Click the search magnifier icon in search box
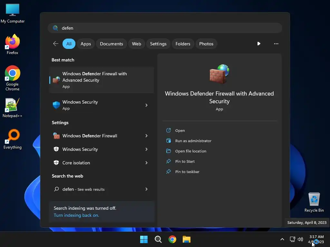Image resolution: width=330 pixels, height=247 pixels. click(55, 28)
